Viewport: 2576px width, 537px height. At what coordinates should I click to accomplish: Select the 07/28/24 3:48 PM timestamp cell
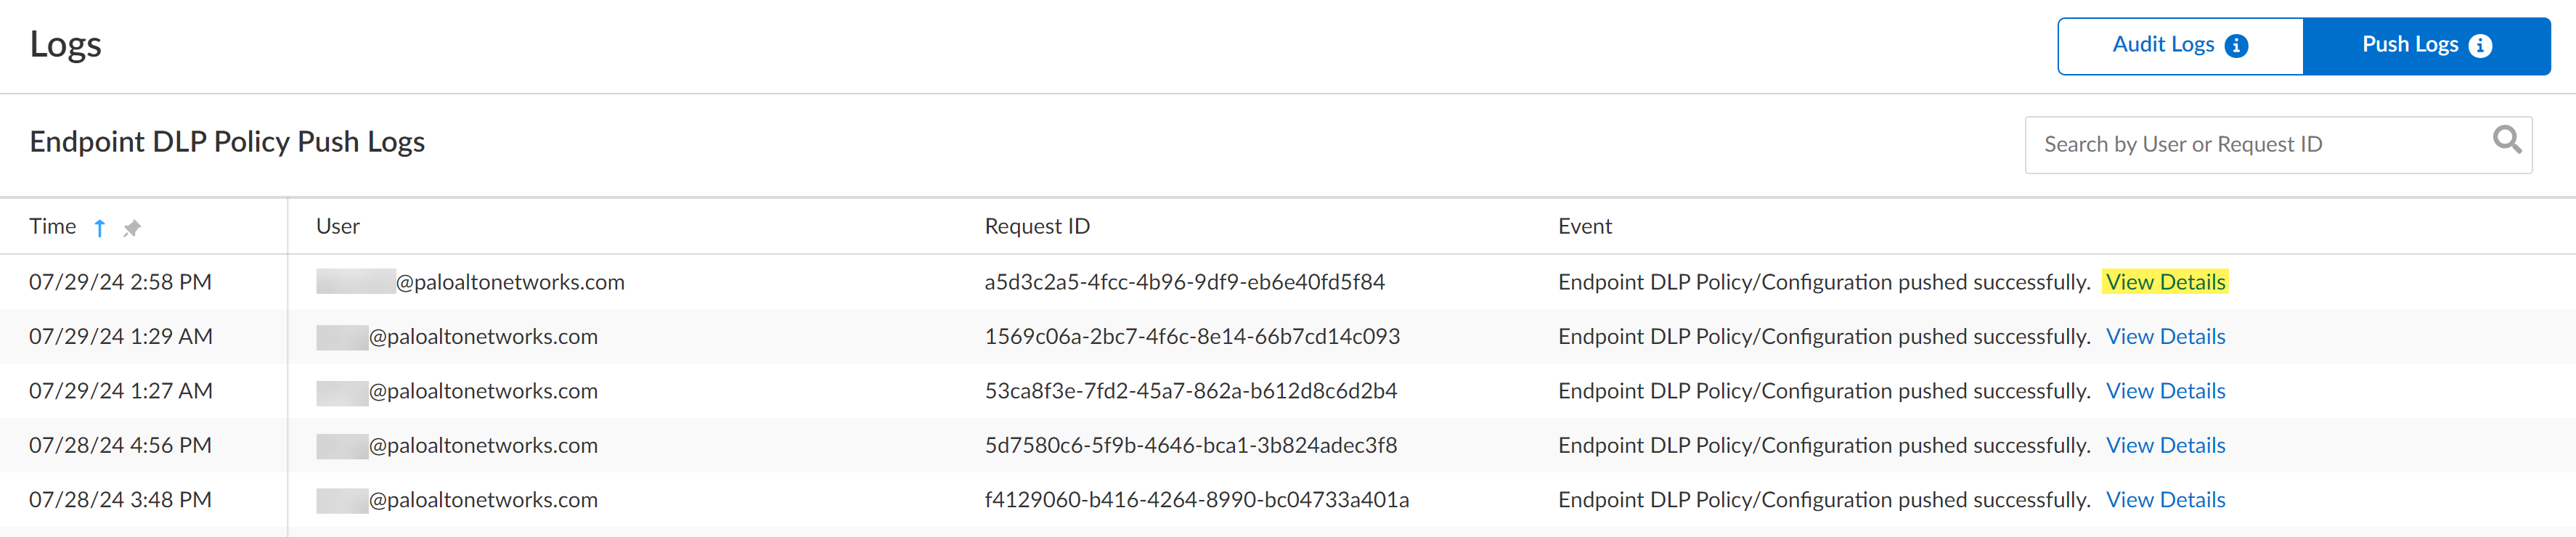click(x=120, y=500)
